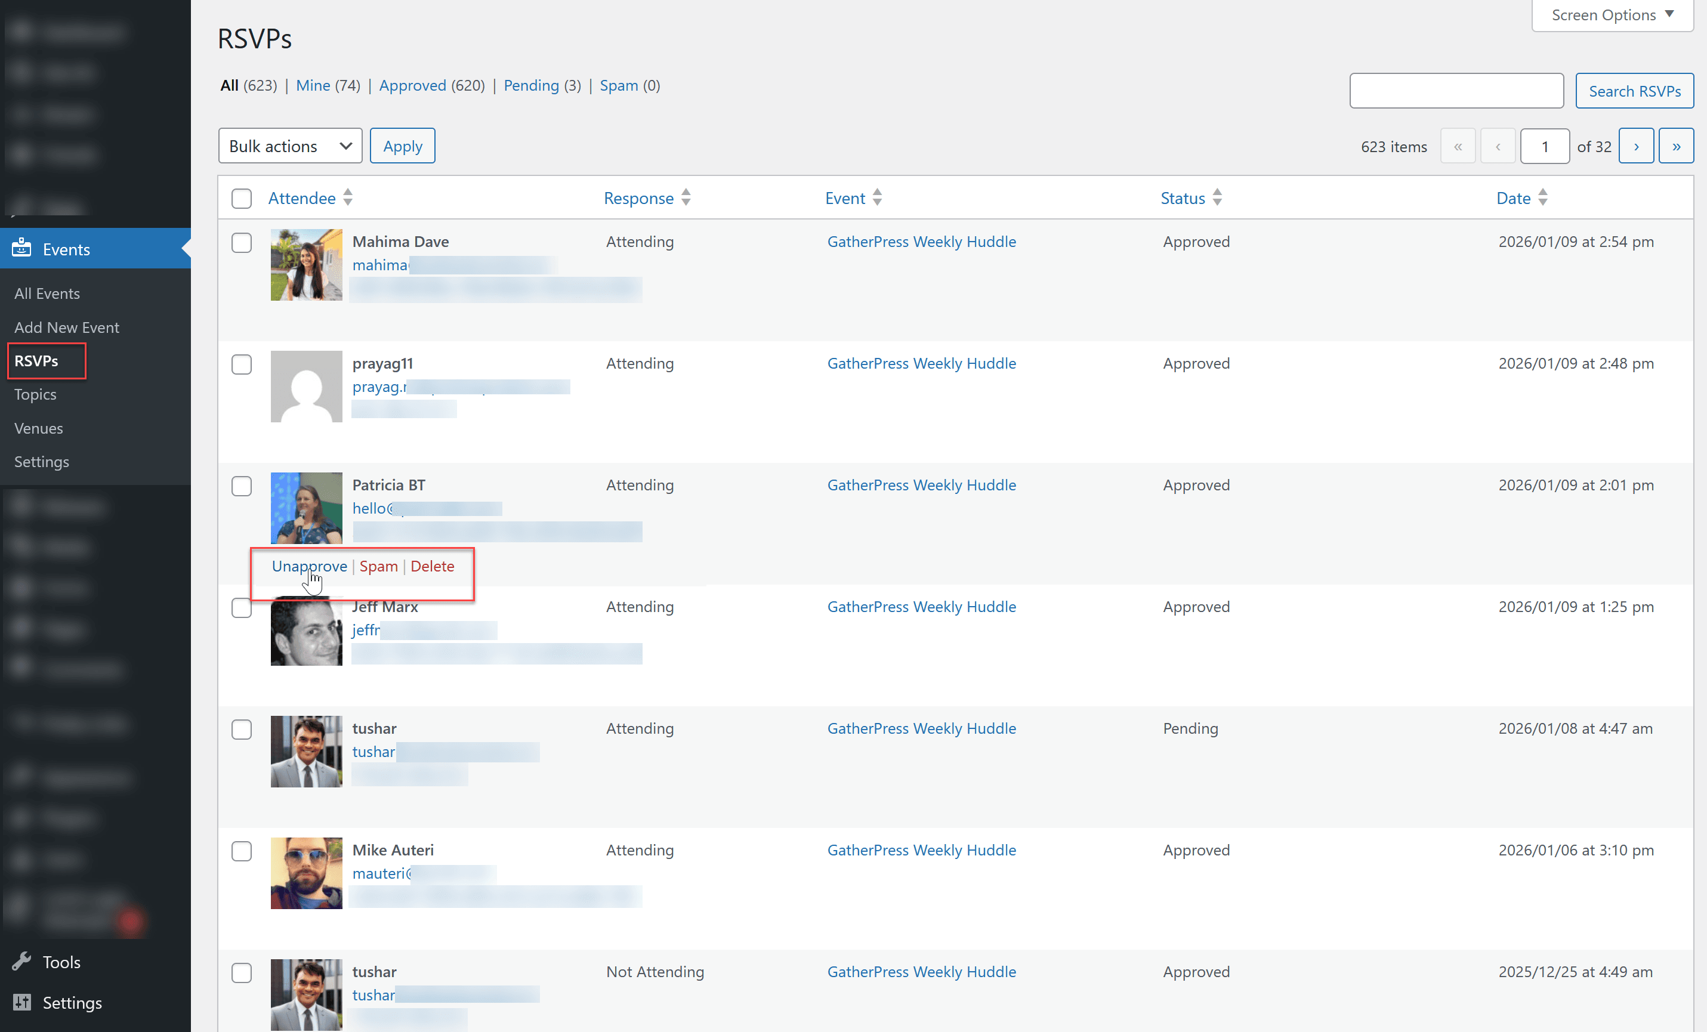Go to next page arrow
This screenshot has height=1032, width=1707.
(1635, 146)
